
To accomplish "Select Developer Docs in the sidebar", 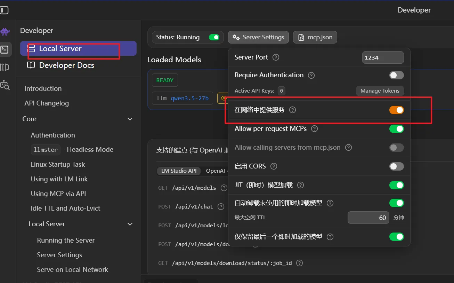I will [66, 65].
